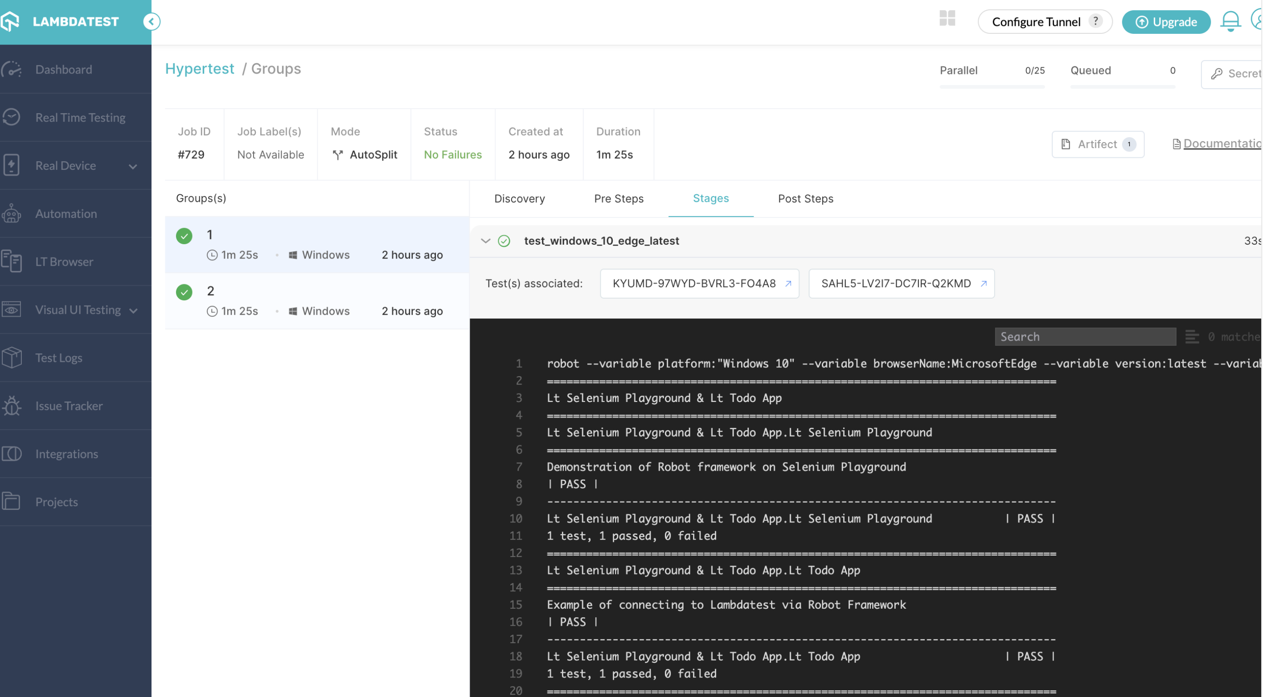Open Real Time Testing from the sidebar

point(80,118)
